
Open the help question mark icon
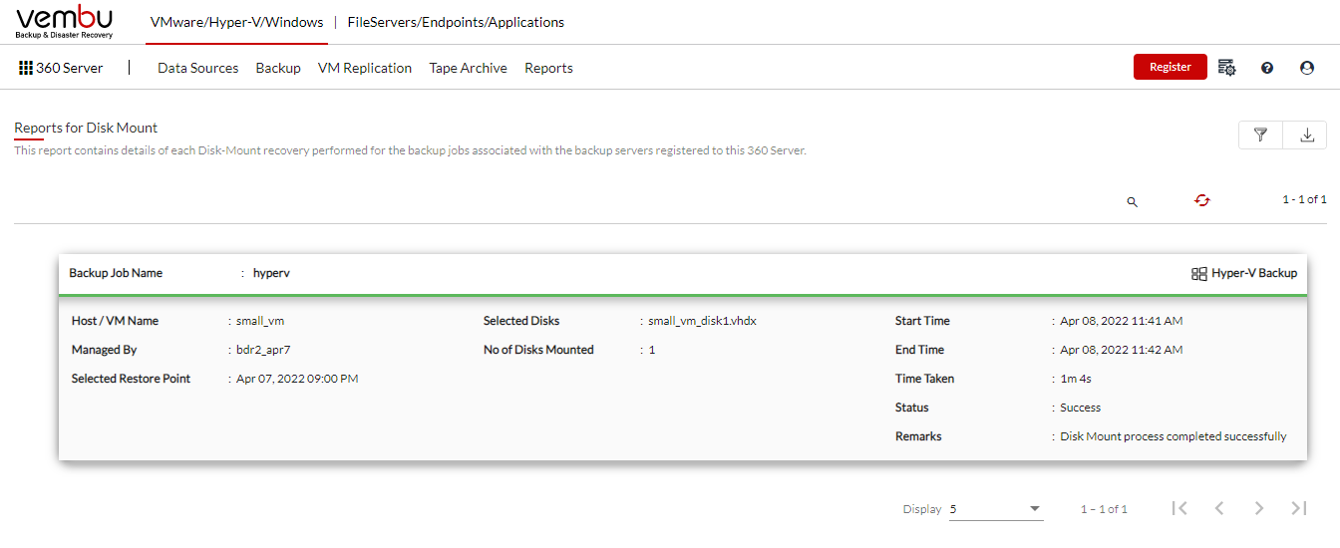(x=1267, y=68)
